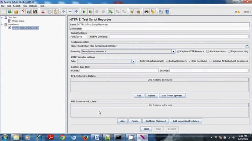Open Chrome from the taskbar
The image size is (252, 141).
(62, 137)
